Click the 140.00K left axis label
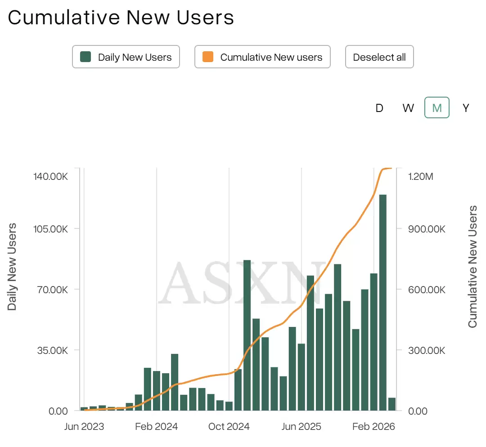Viewport: 486px width, 447px height. (x=50, y=177)
